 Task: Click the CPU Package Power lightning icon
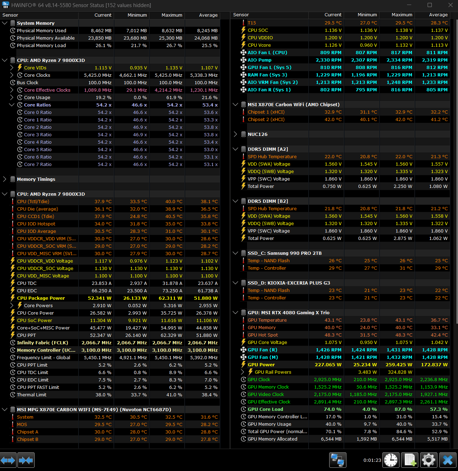pyautogui.click(x=13, y=298)
